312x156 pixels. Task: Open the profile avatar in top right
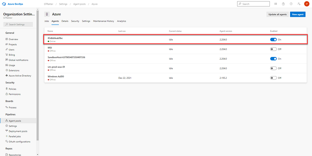307,4
